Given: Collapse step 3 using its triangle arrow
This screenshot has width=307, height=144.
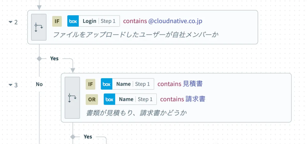Looking at the screenshot, I should tap(10, 85).
